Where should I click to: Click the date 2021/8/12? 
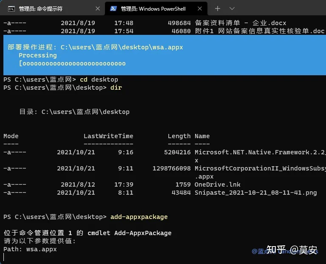coord(78,185)
